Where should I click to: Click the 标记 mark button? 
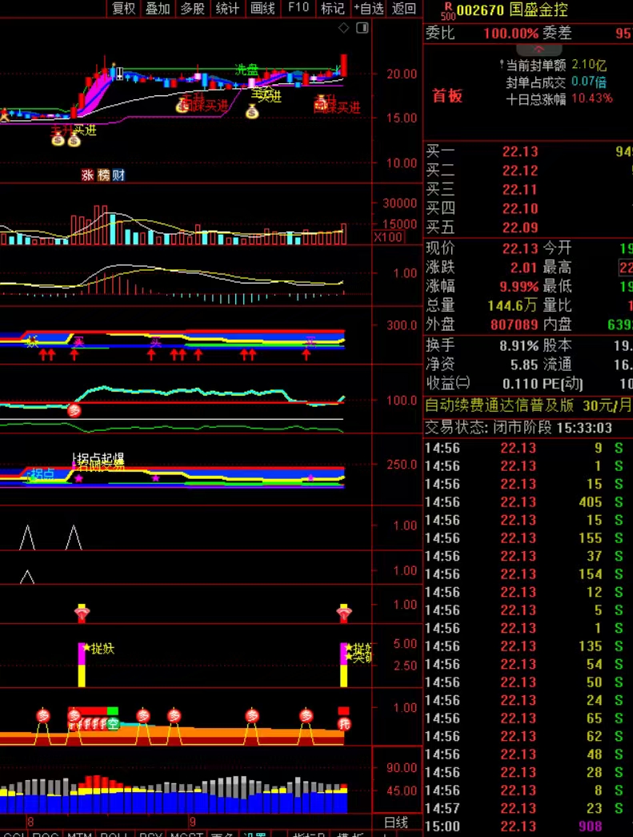point(332,9)
